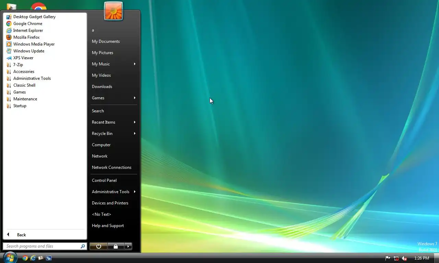Screen dimensions: 439x263
Task: Click the muted volume tray icon
Action: tap(404, 258)
